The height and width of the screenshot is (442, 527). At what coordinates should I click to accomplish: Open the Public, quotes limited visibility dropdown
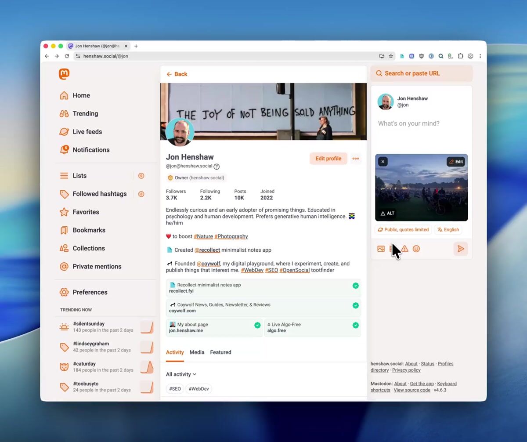click(403, 230)
